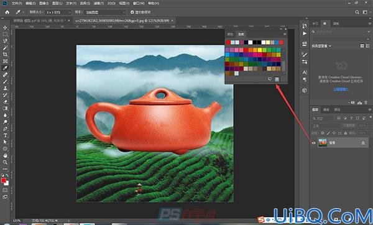Select the Rectangular Marquee tool
This screenshot has height=225, width=373.
(5, 34)
